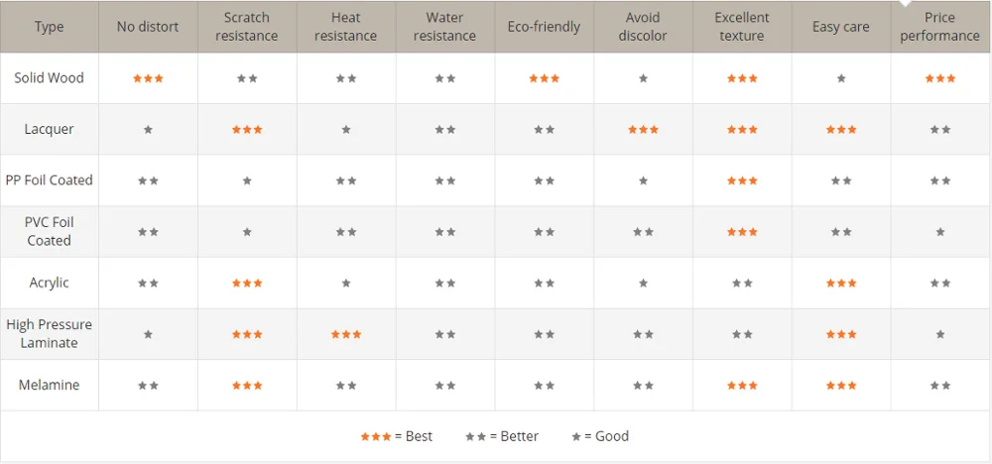
Task: Select the Melamine row label
Action: [x=49, y=386]
